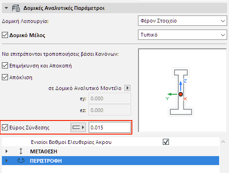Open the Τυπικό member type dropdown
Image resolution: width=229 pixels, height=173 pixels.
pyautogui.click(x=183, y=35)
